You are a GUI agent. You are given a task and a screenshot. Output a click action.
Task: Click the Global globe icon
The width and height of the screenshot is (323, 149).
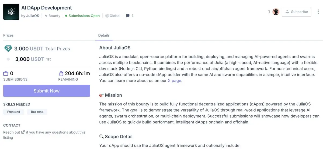pos(107,16)
